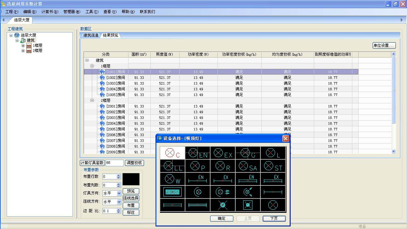Open the 工具 menu
Viewport: 407px width, 229px height.
coord(92,12)
